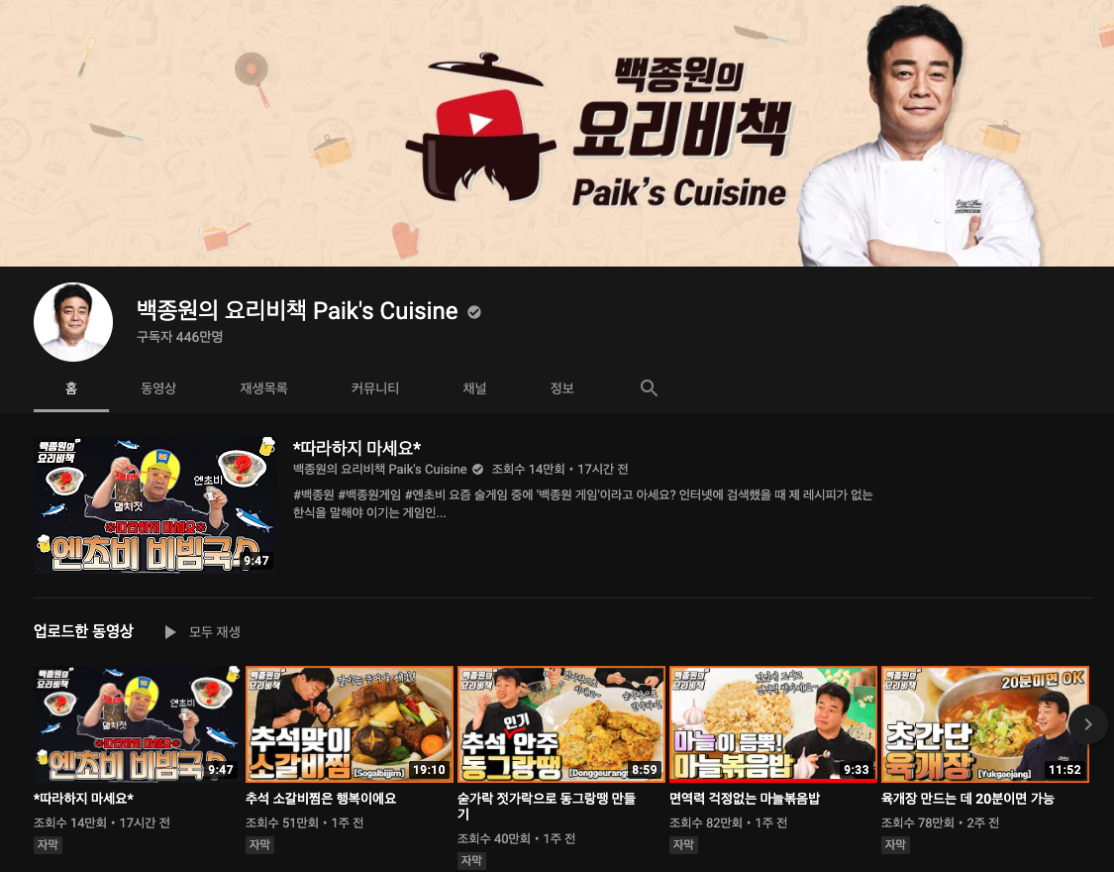
Task: Open title 육개장 만드는 데 20분이면 가능
Action: pos(967,798)
